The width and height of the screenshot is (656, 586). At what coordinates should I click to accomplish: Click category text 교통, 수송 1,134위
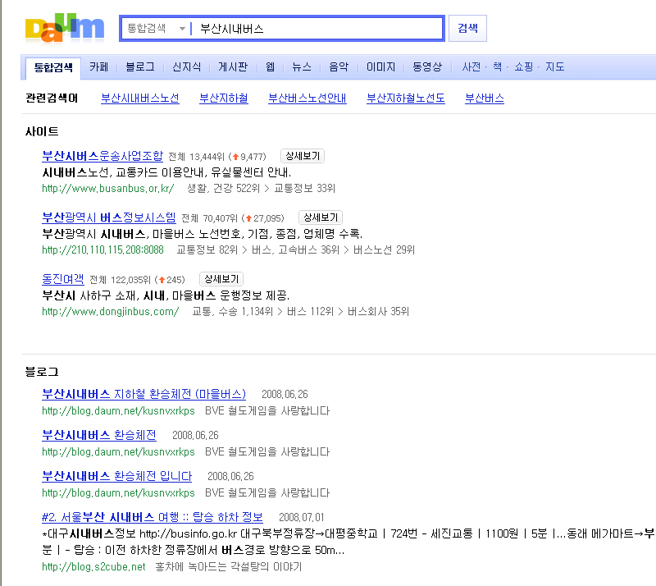(233, 312)
